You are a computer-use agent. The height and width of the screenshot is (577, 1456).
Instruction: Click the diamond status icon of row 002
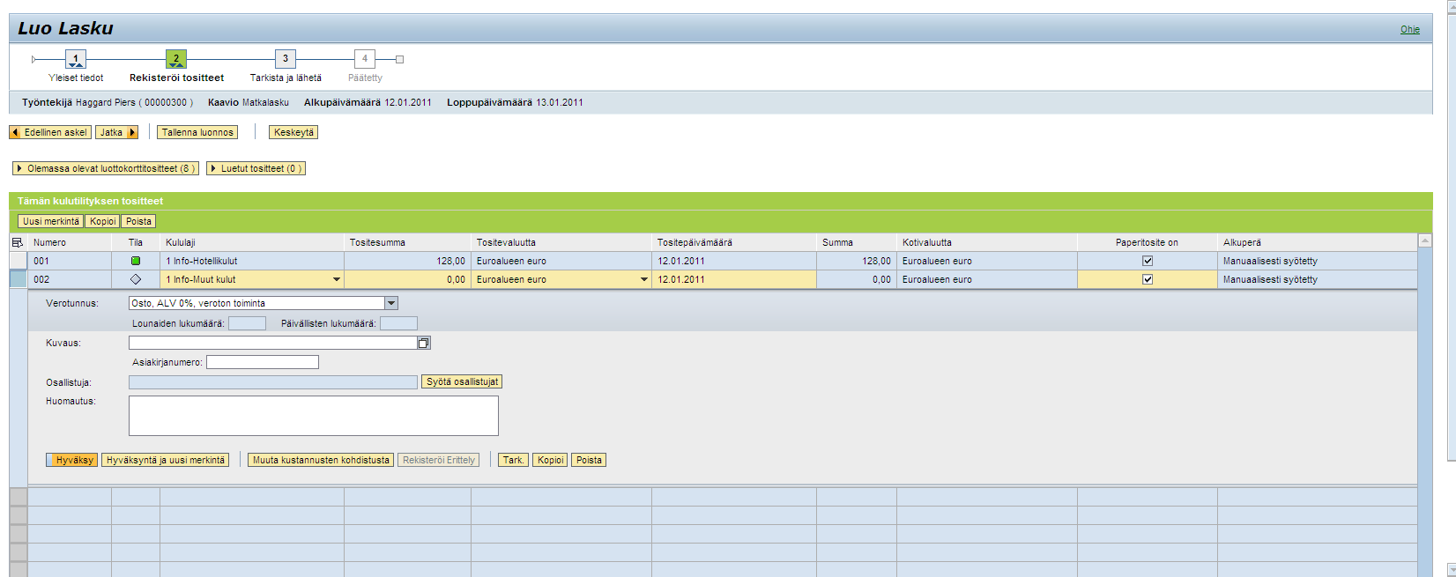(x=136, y=279)
